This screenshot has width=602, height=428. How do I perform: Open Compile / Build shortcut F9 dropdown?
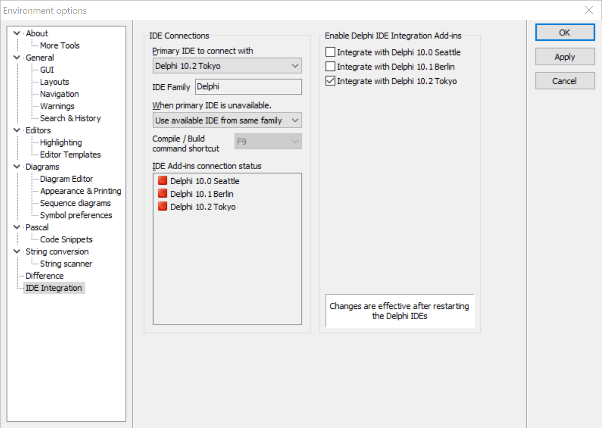[x=268, y=141]
